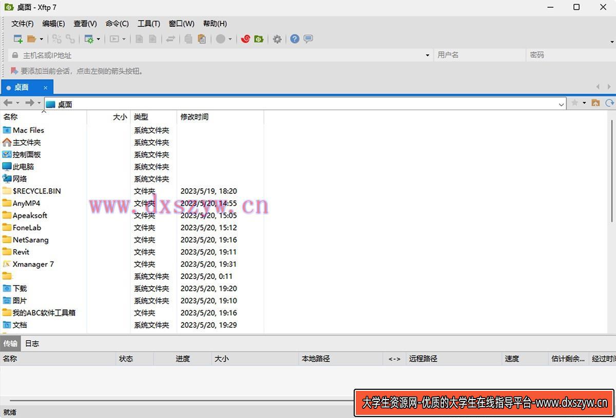Refresh the file list
This screenshot has height=418, width=616.
[x=610, y=103]
